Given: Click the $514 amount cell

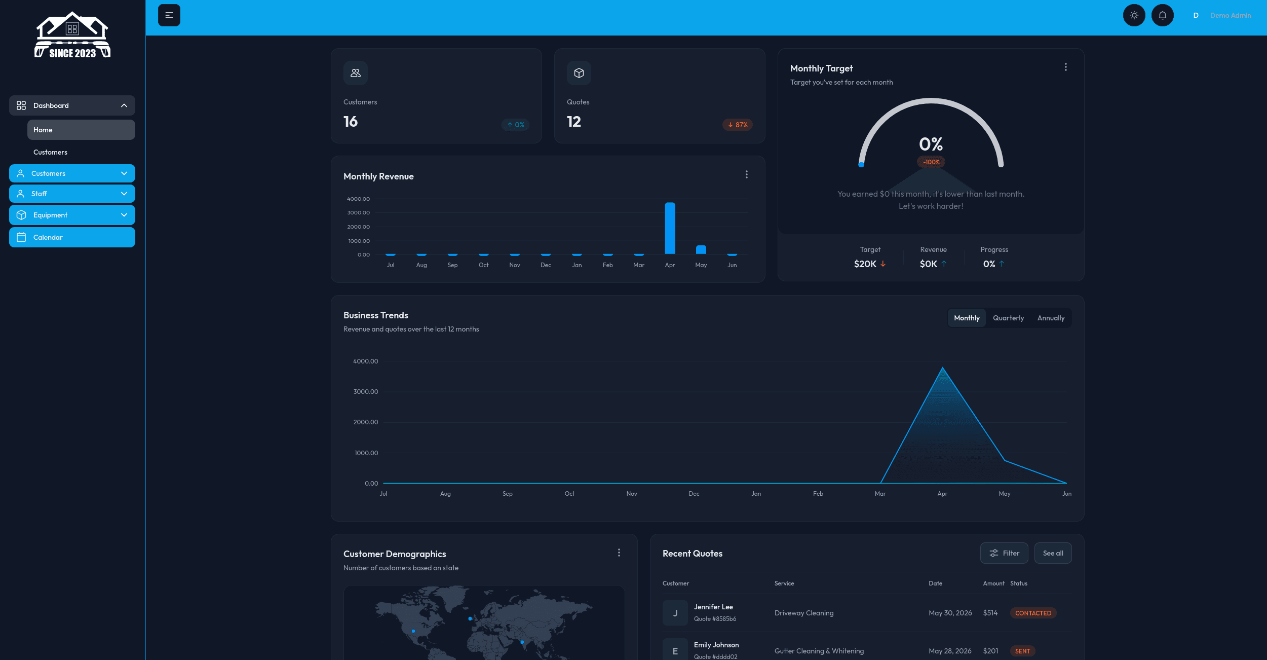Looking at the screenshot, I should pos(990,613).
